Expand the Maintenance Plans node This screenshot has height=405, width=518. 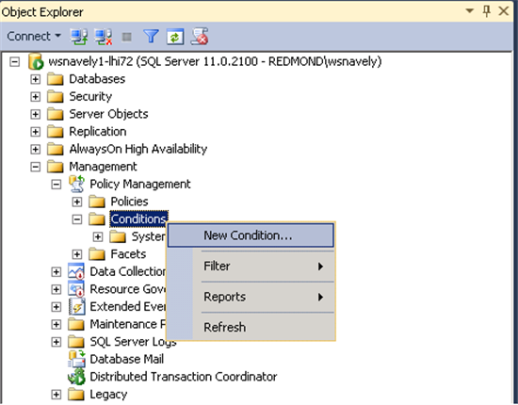[x=57, y=324]
